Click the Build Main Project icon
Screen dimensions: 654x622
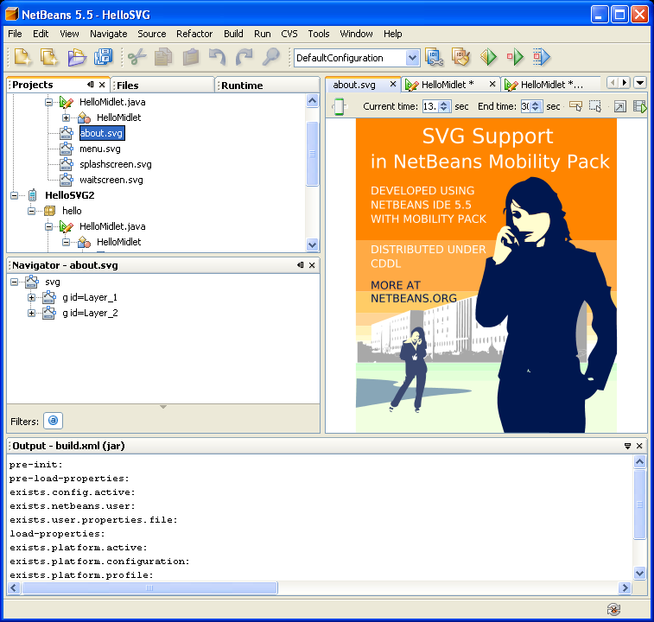point(435,57)
